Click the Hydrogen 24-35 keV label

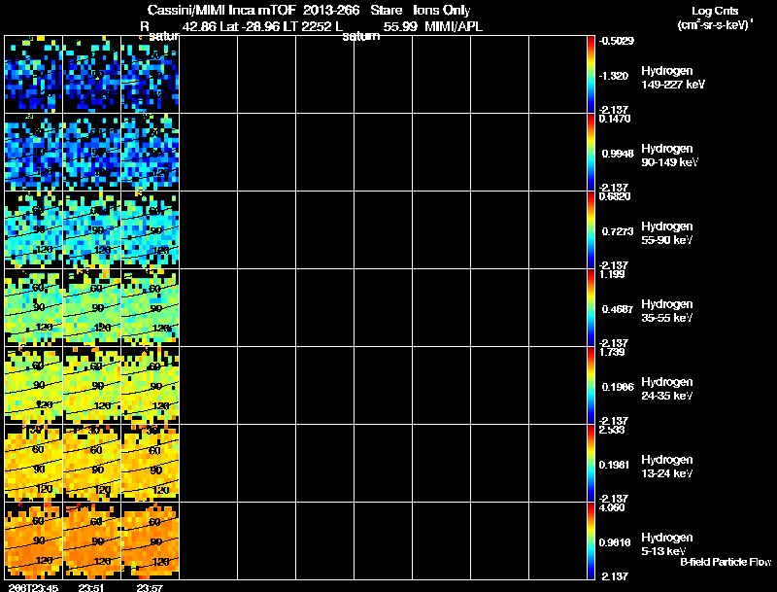[x=669, y=389]
